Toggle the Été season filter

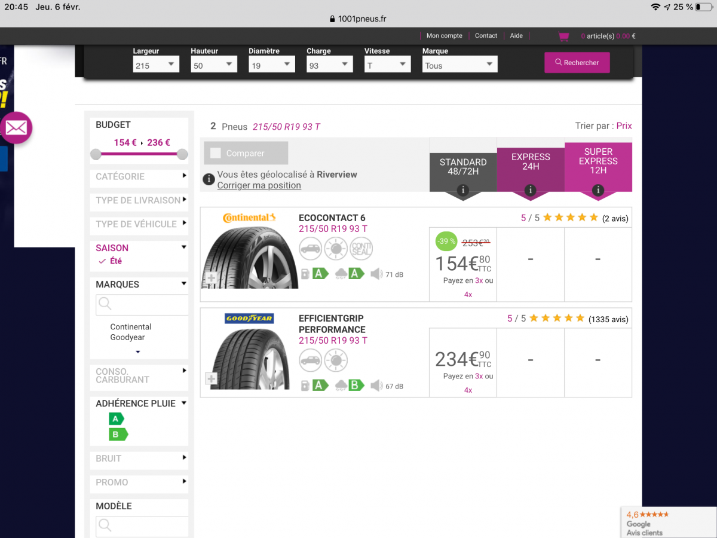(111, 261)
